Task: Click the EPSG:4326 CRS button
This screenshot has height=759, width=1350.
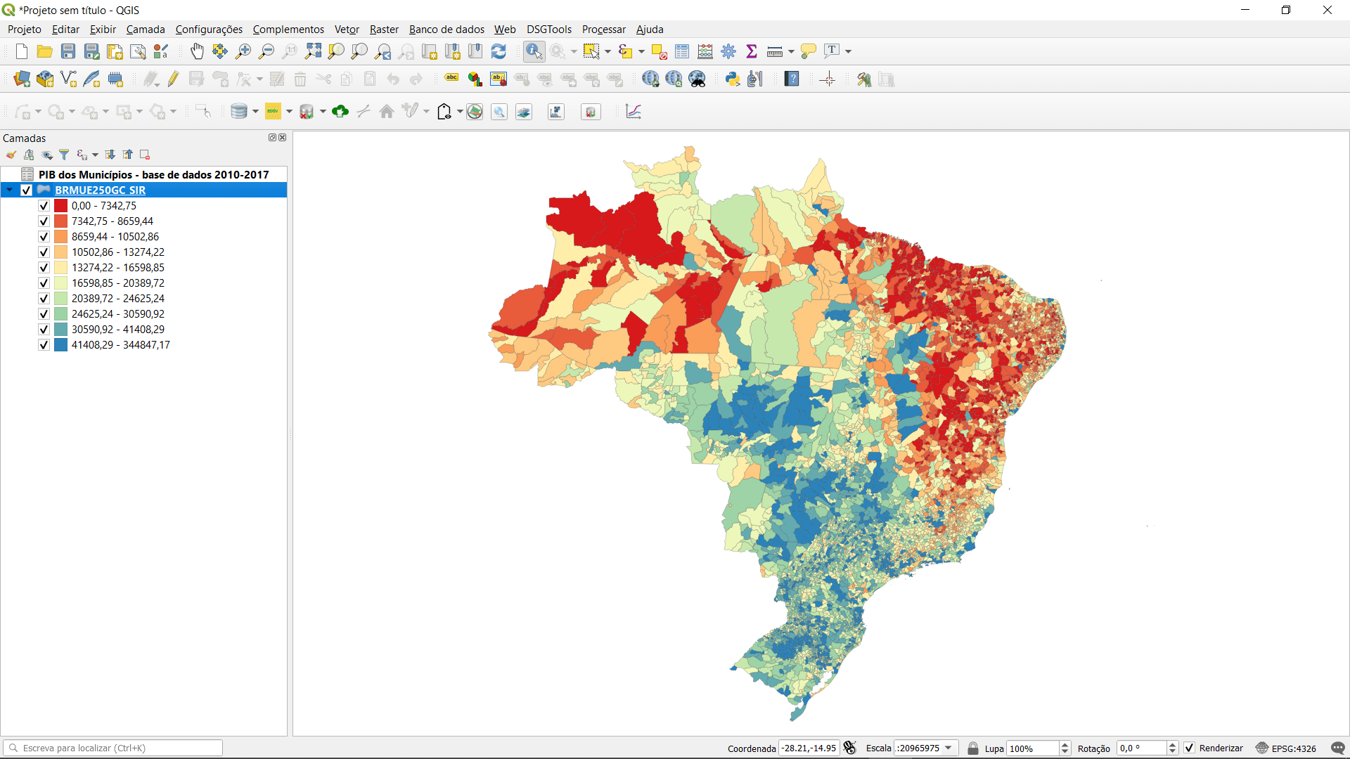Action: (x=1286, y=748)
